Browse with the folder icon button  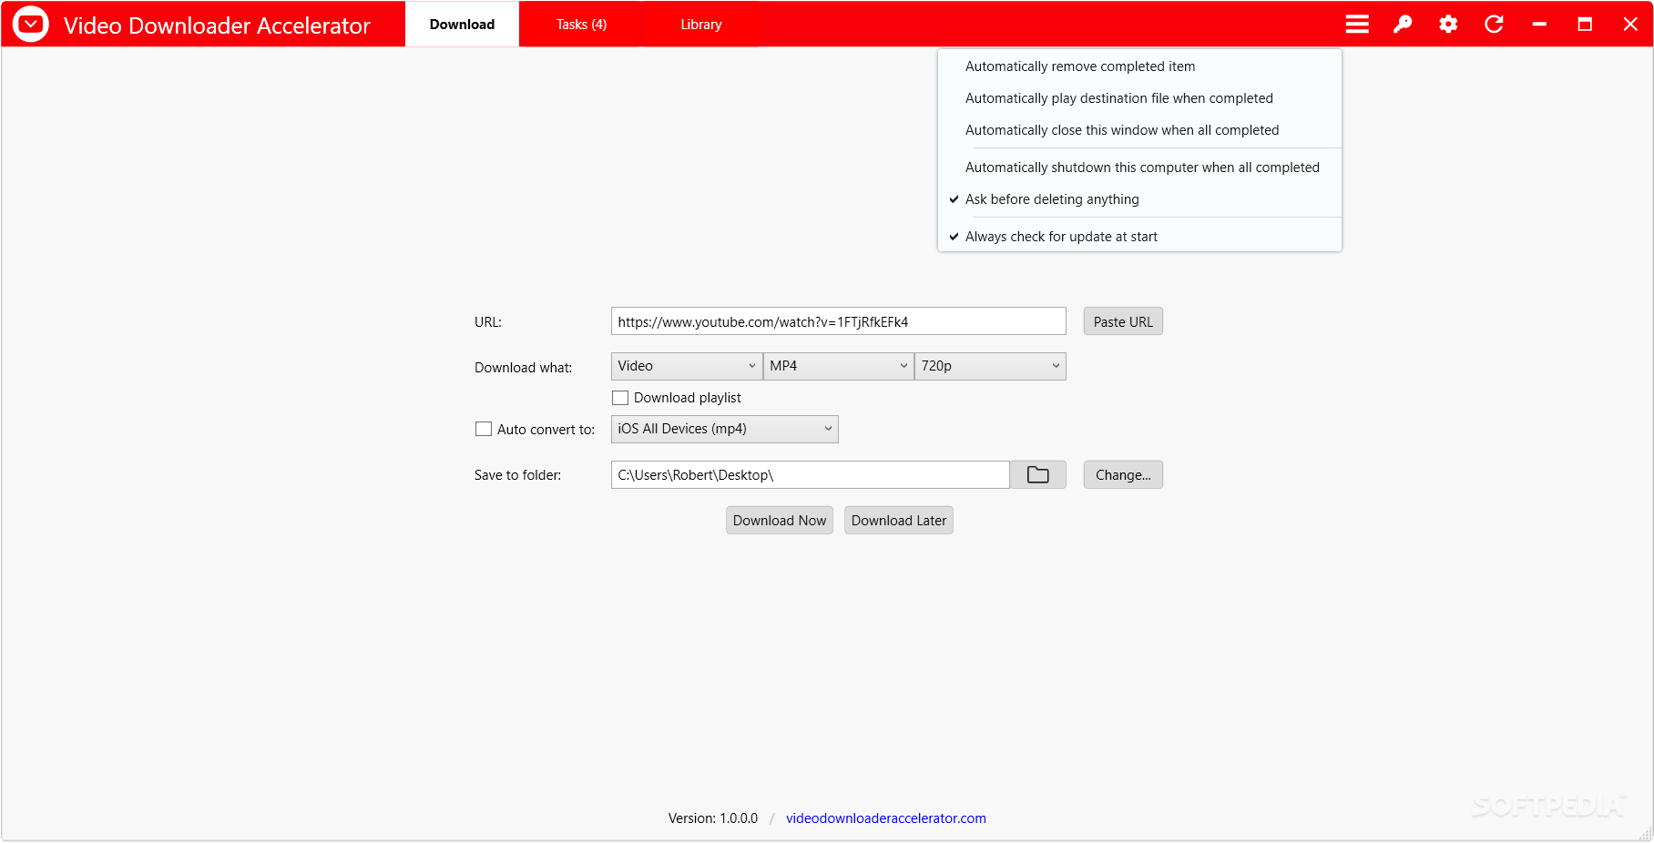pyautogui.click(x=1038, y=475)
